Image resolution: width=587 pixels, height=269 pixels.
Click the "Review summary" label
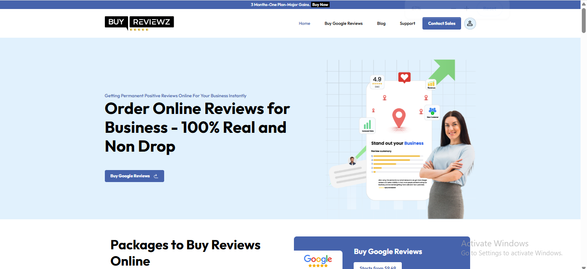380,151
